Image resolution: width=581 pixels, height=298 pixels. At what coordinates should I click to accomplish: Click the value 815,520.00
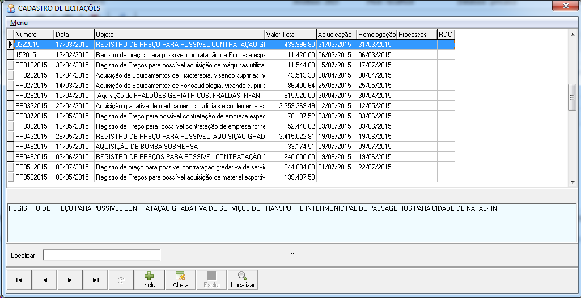coord(290,96)
